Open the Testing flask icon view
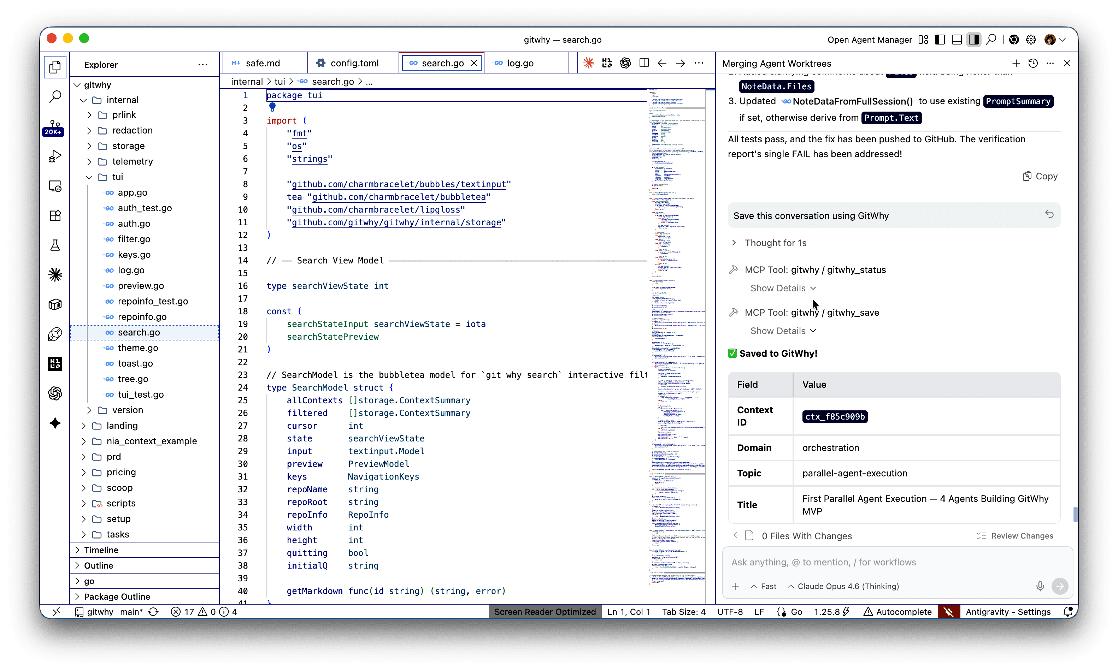The height and width of the screenshot is (671, 1118). [55, 245]
